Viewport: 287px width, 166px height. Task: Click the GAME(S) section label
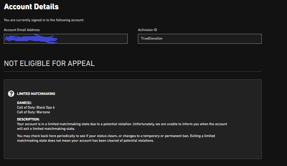pos(23,103)
